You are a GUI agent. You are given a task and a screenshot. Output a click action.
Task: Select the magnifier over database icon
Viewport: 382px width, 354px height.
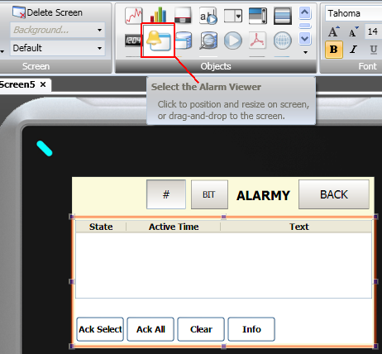(x=208, y=41)
